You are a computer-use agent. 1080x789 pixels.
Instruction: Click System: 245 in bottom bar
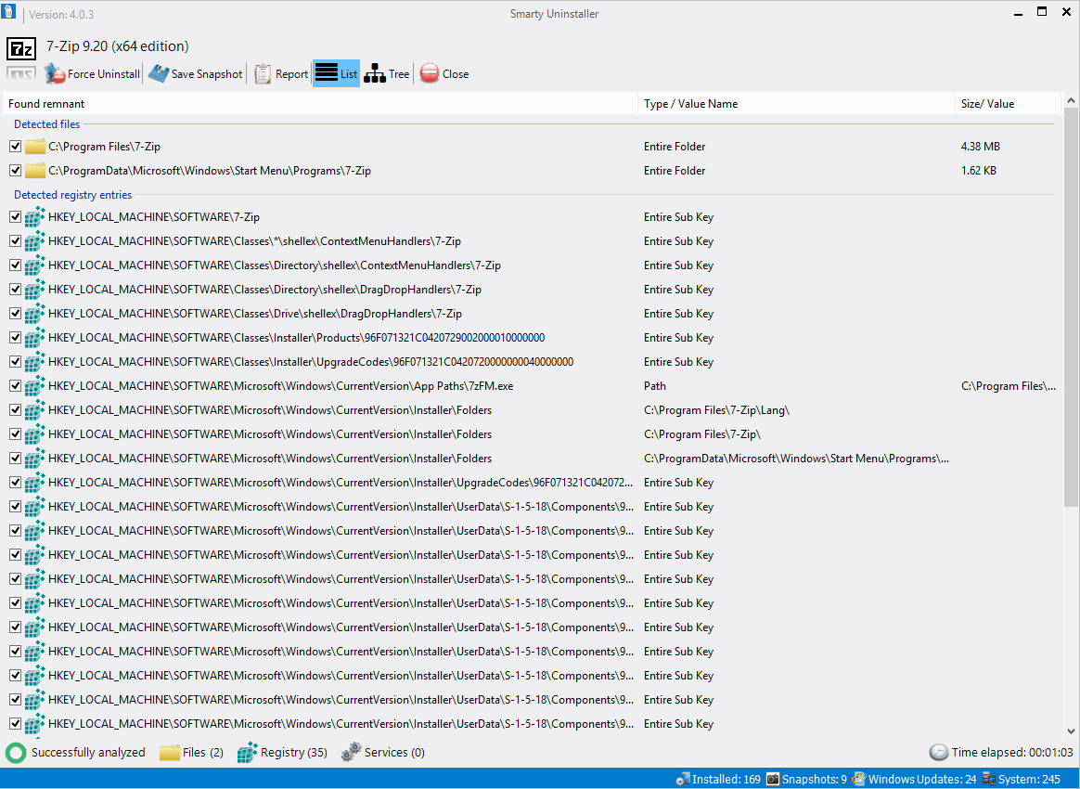click(1022, 779)
